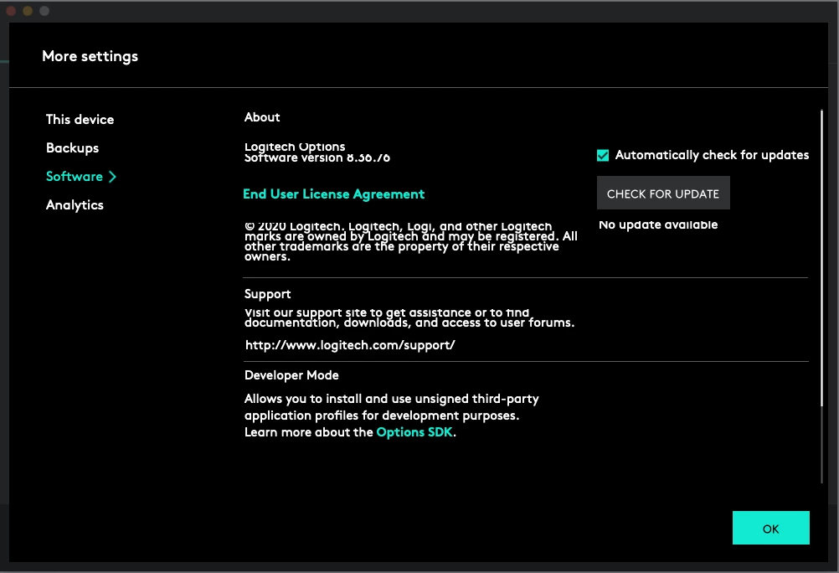Click the chevron next to Software

[x=112, y=177]
